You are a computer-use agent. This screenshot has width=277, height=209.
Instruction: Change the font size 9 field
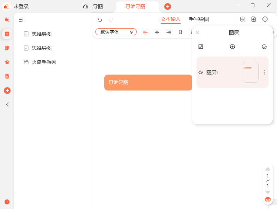point(131,32)
